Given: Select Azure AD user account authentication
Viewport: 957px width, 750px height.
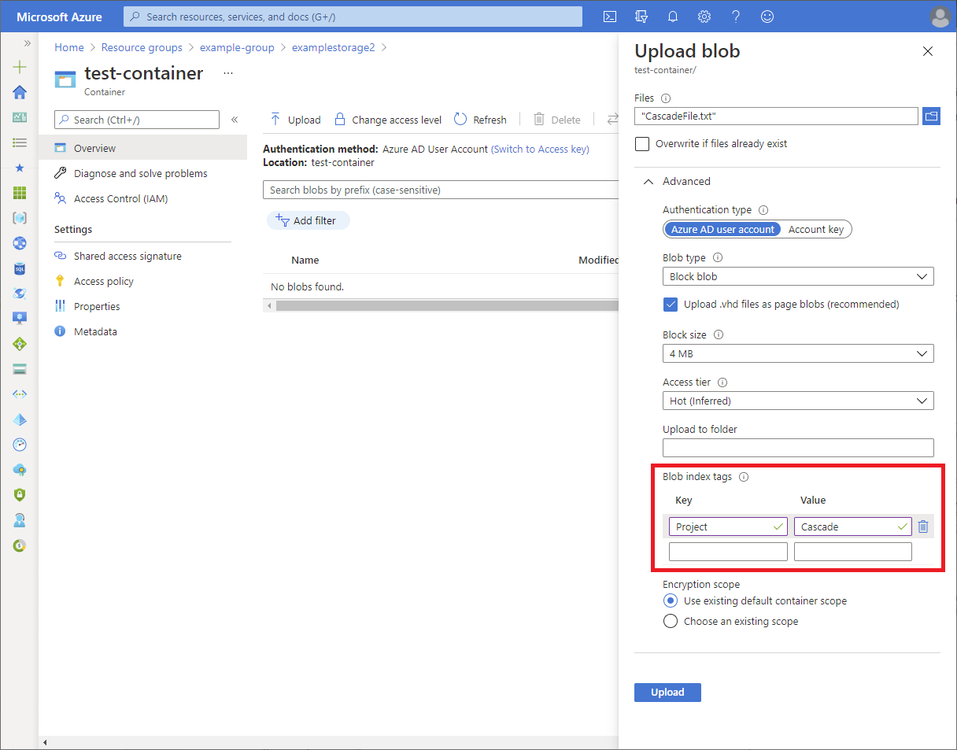Looking at the screenshot, I should [722, 229].
